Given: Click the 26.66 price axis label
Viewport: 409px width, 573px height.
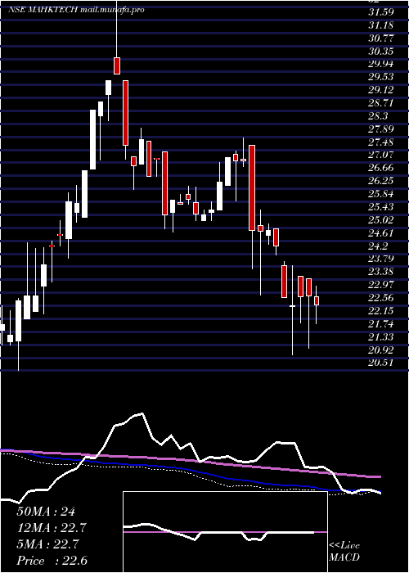Looking at the screenshot, I should click(x=381, y=168).
